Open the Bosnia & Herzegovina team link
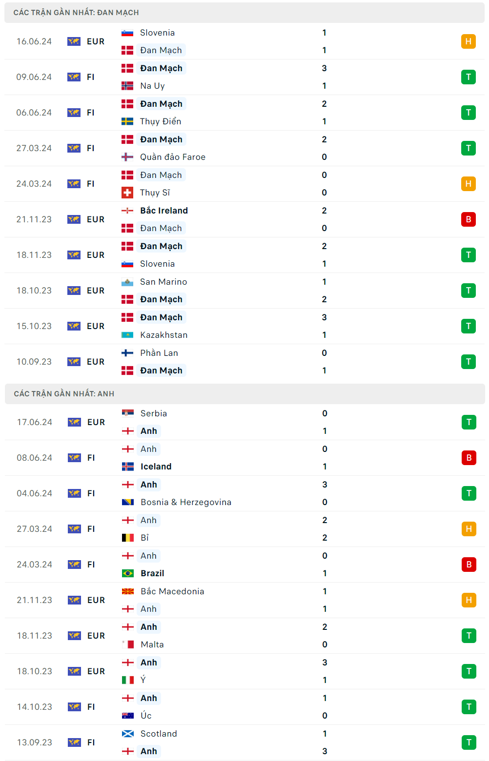Image resolution: width=489 pixels, height=761 pixels. 186,502
